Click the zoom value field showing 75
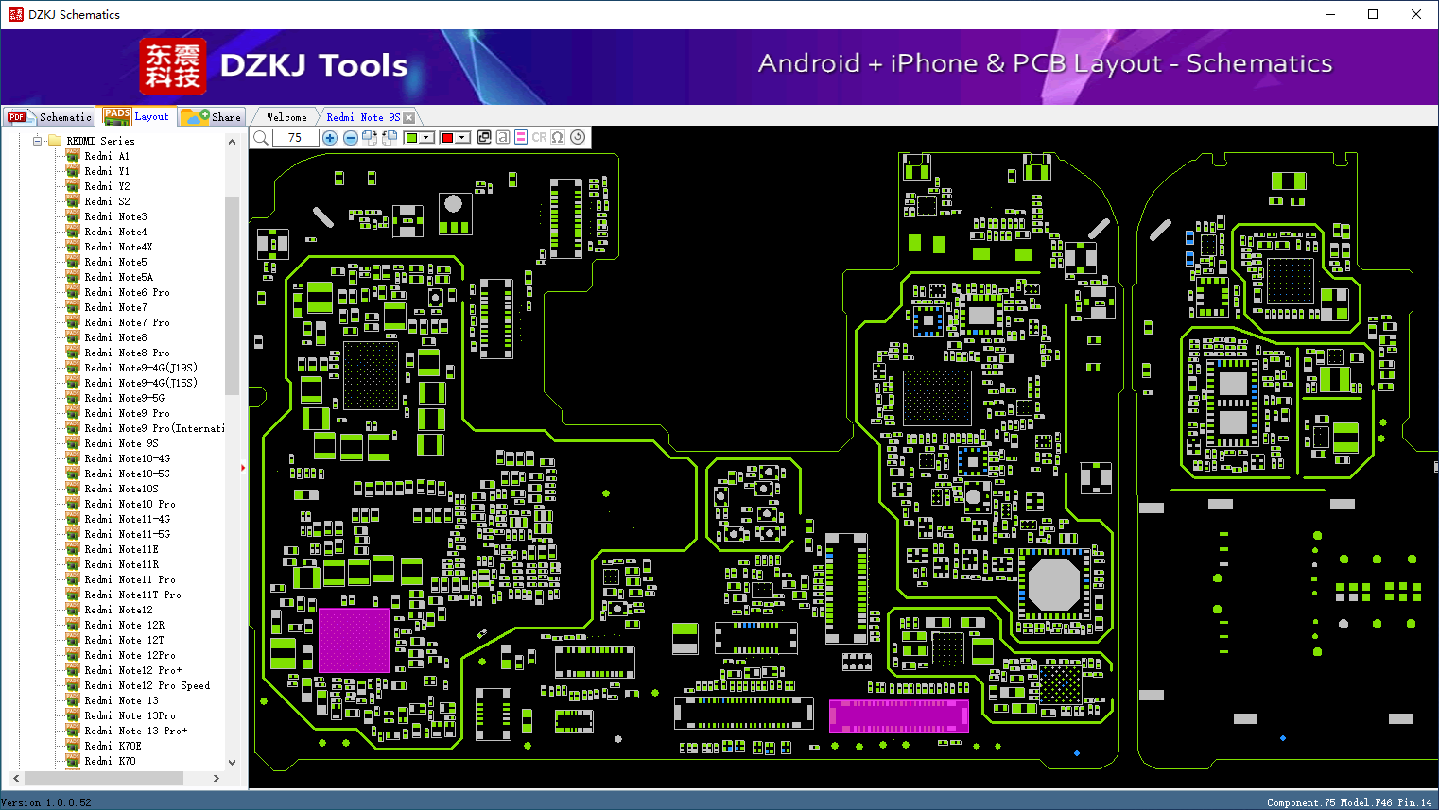The image size is (1439, 810). [x=295, y=138]
